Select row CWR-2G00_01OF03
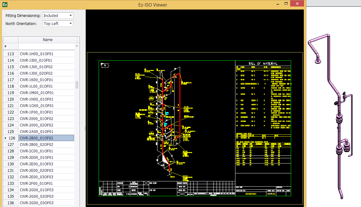 click(46, 190)
